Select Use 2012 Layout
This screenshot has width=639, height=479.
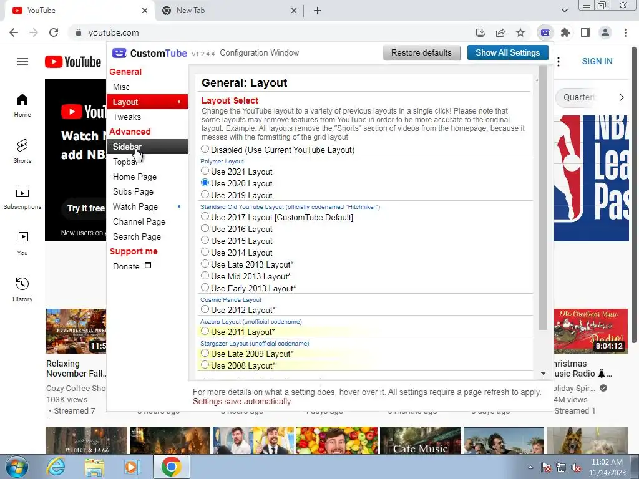[x=205, y=309]
